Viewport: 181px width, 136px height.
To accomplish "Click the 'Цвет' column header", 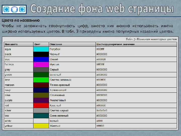I will [41, 44].
